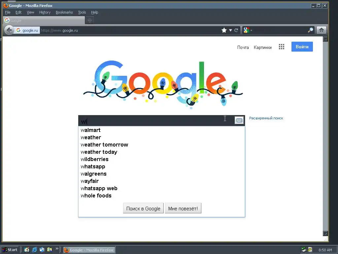Click the Firefox back arrow button
The height and width of the screenshot is (254, 338).
point(9,30)
